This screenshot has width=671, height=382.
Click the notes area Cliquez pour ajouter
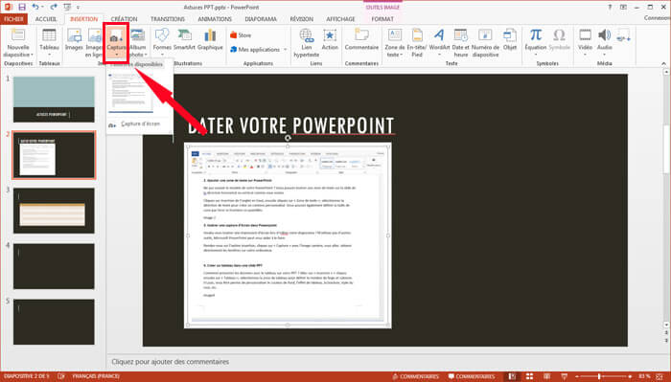pyautogui.click(x=171, y=362)
